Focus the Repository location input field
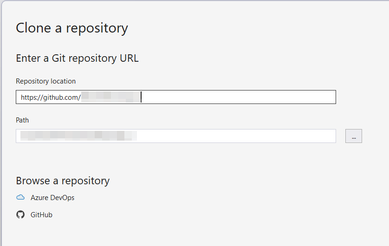The image size is (389, 246). [176, 97]
